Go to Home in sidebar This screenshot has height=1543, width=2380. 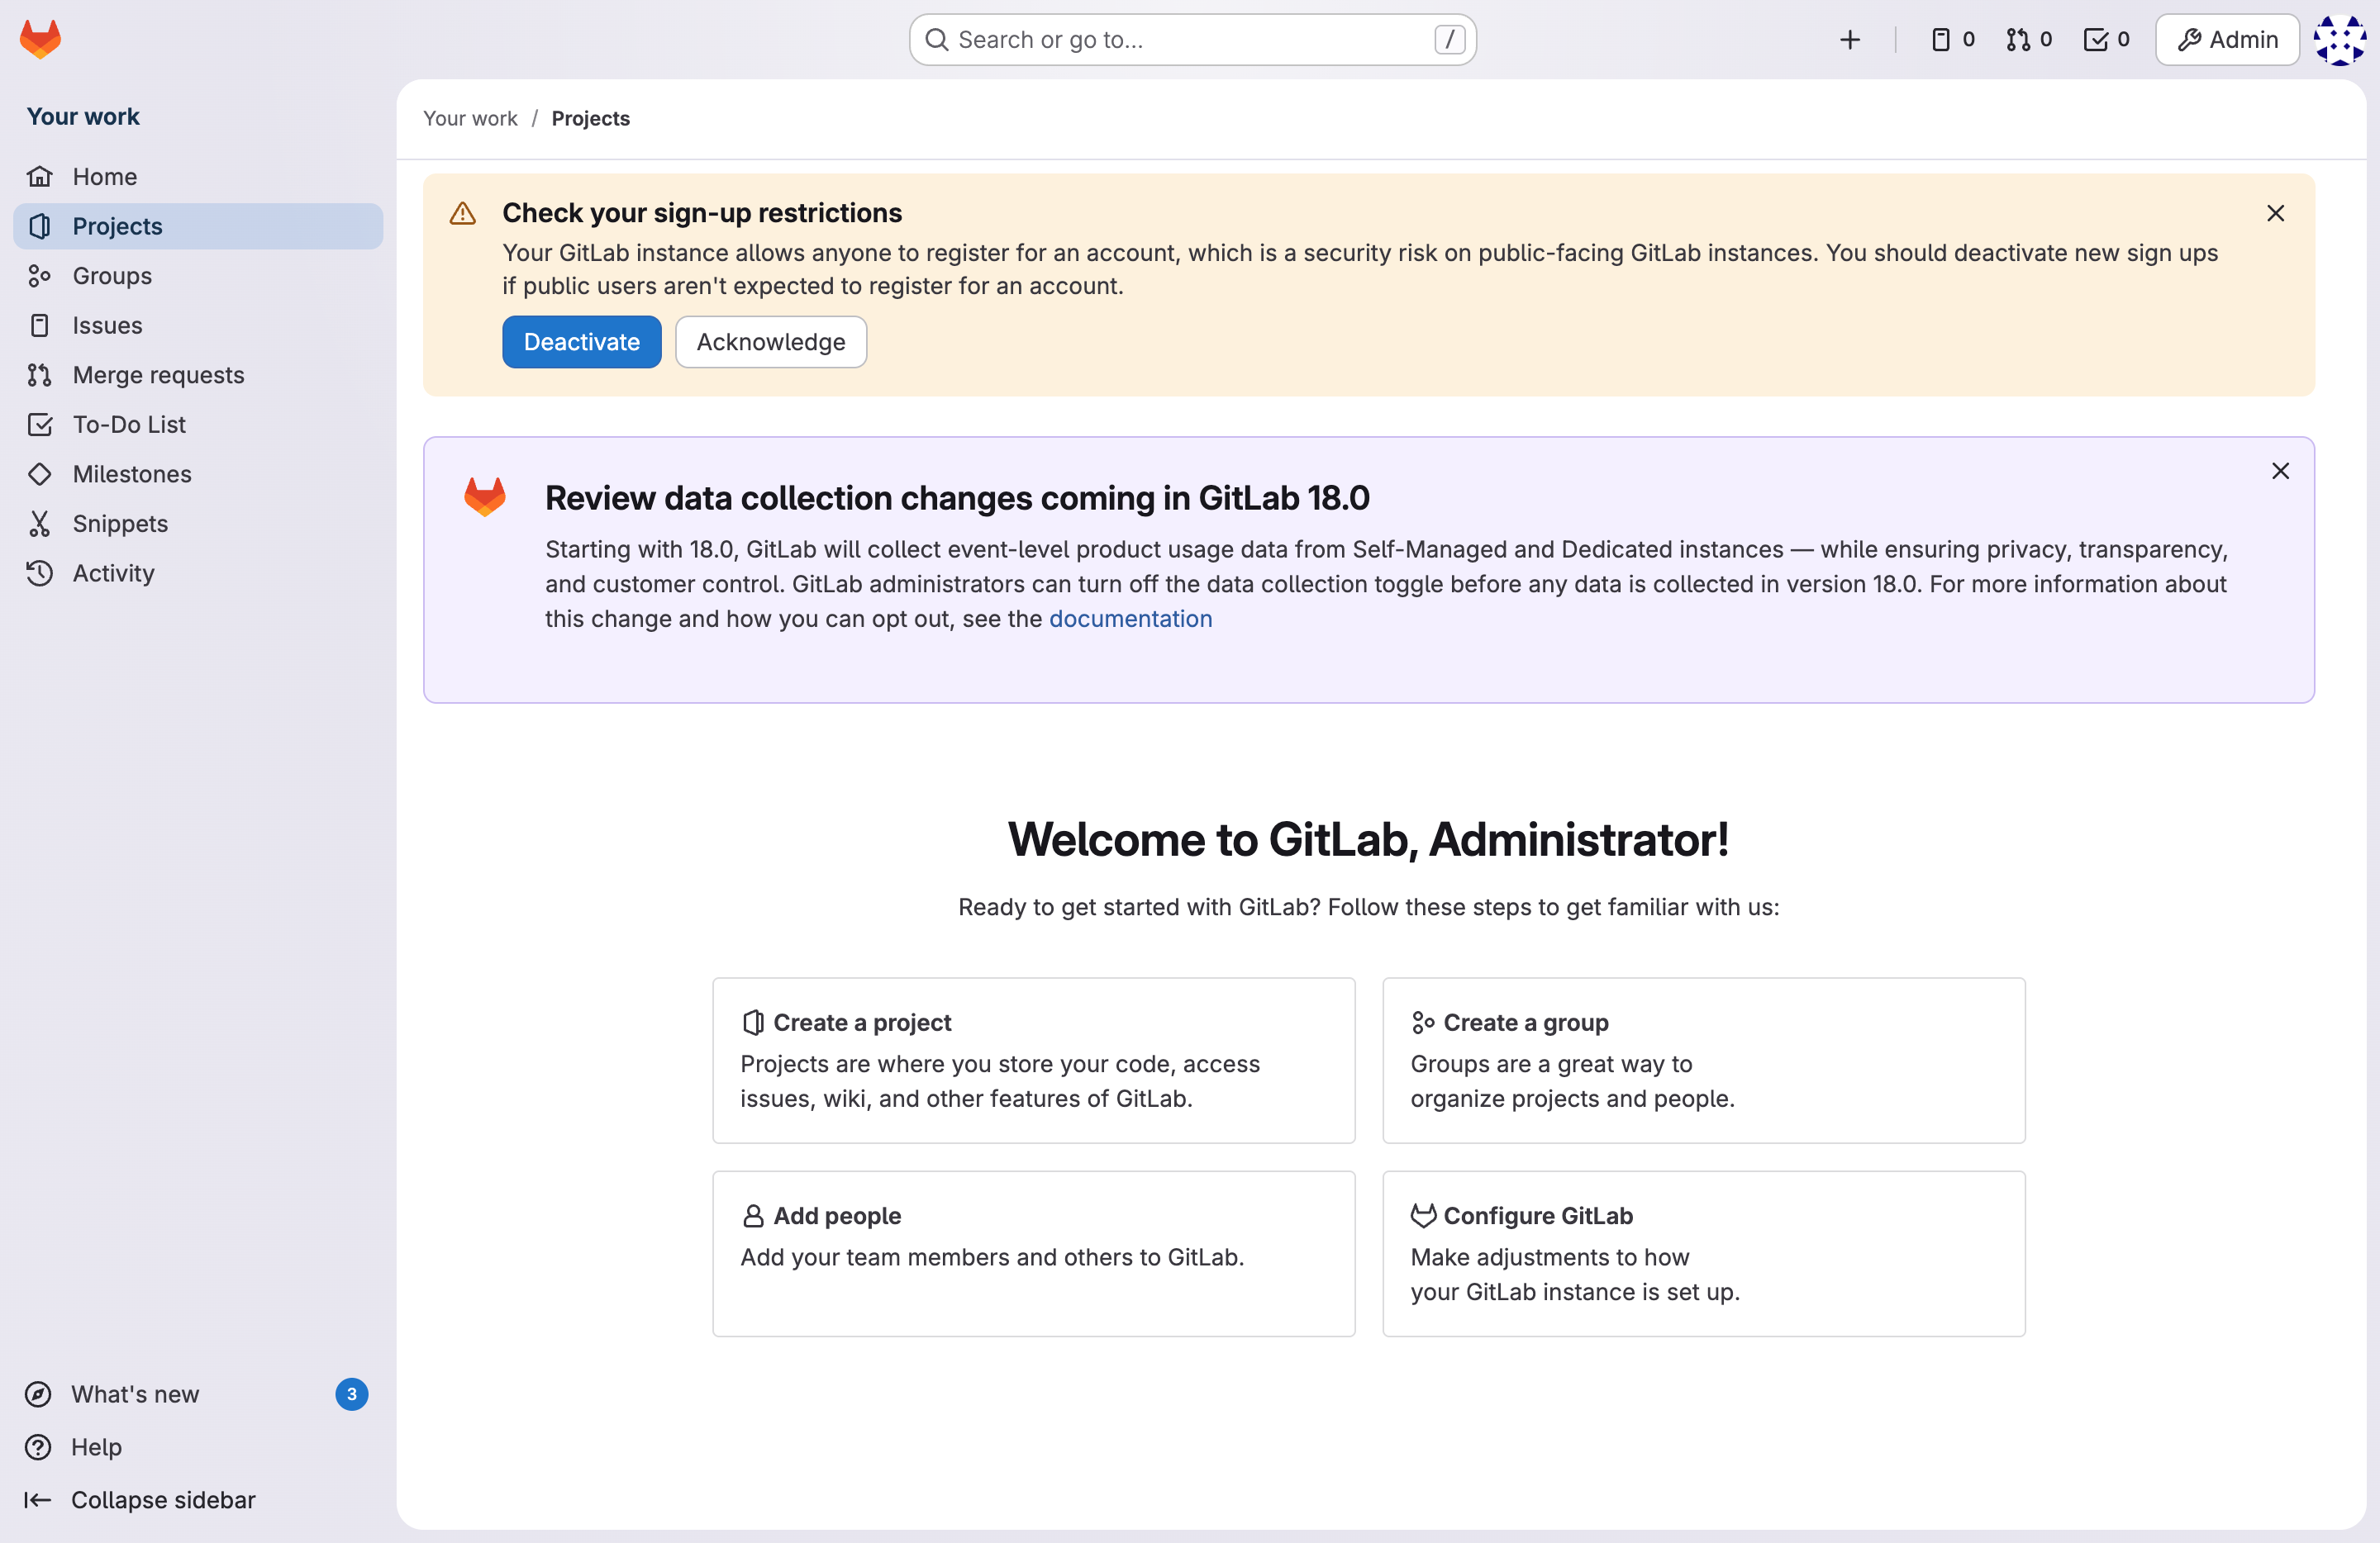(104, 177)
